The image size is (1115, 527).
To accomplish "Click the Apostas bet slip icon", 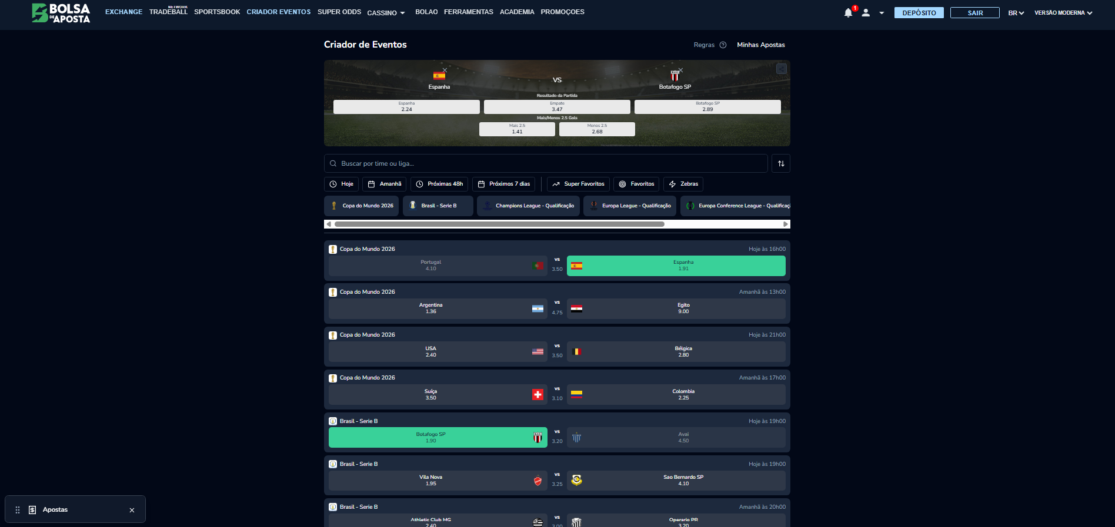I will pos(32,510).
